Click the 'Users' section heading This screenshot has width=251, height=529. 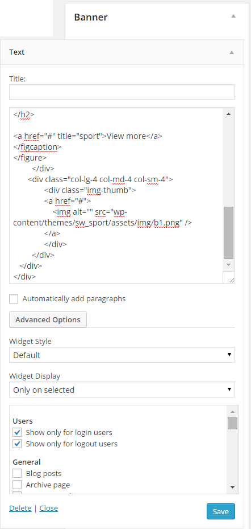coord(23,421)
